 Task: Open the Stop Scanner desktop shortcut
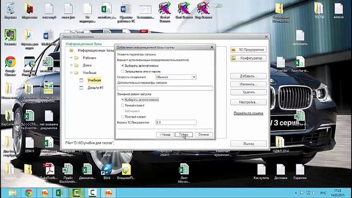pyautogui.click(x=204, y=10)
